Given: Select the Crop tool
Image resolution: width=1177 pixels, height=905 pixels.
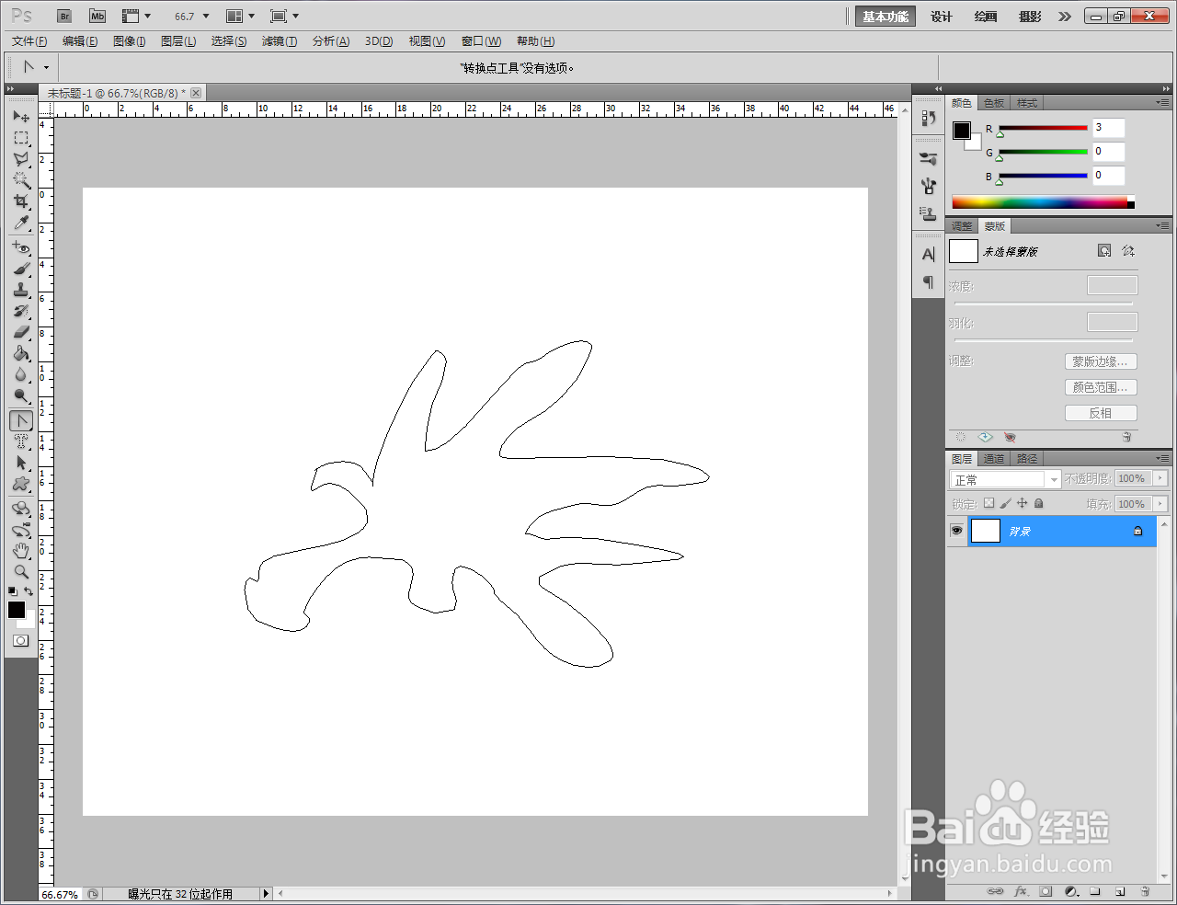Looking at the screenshot, I should coord(21,201).
